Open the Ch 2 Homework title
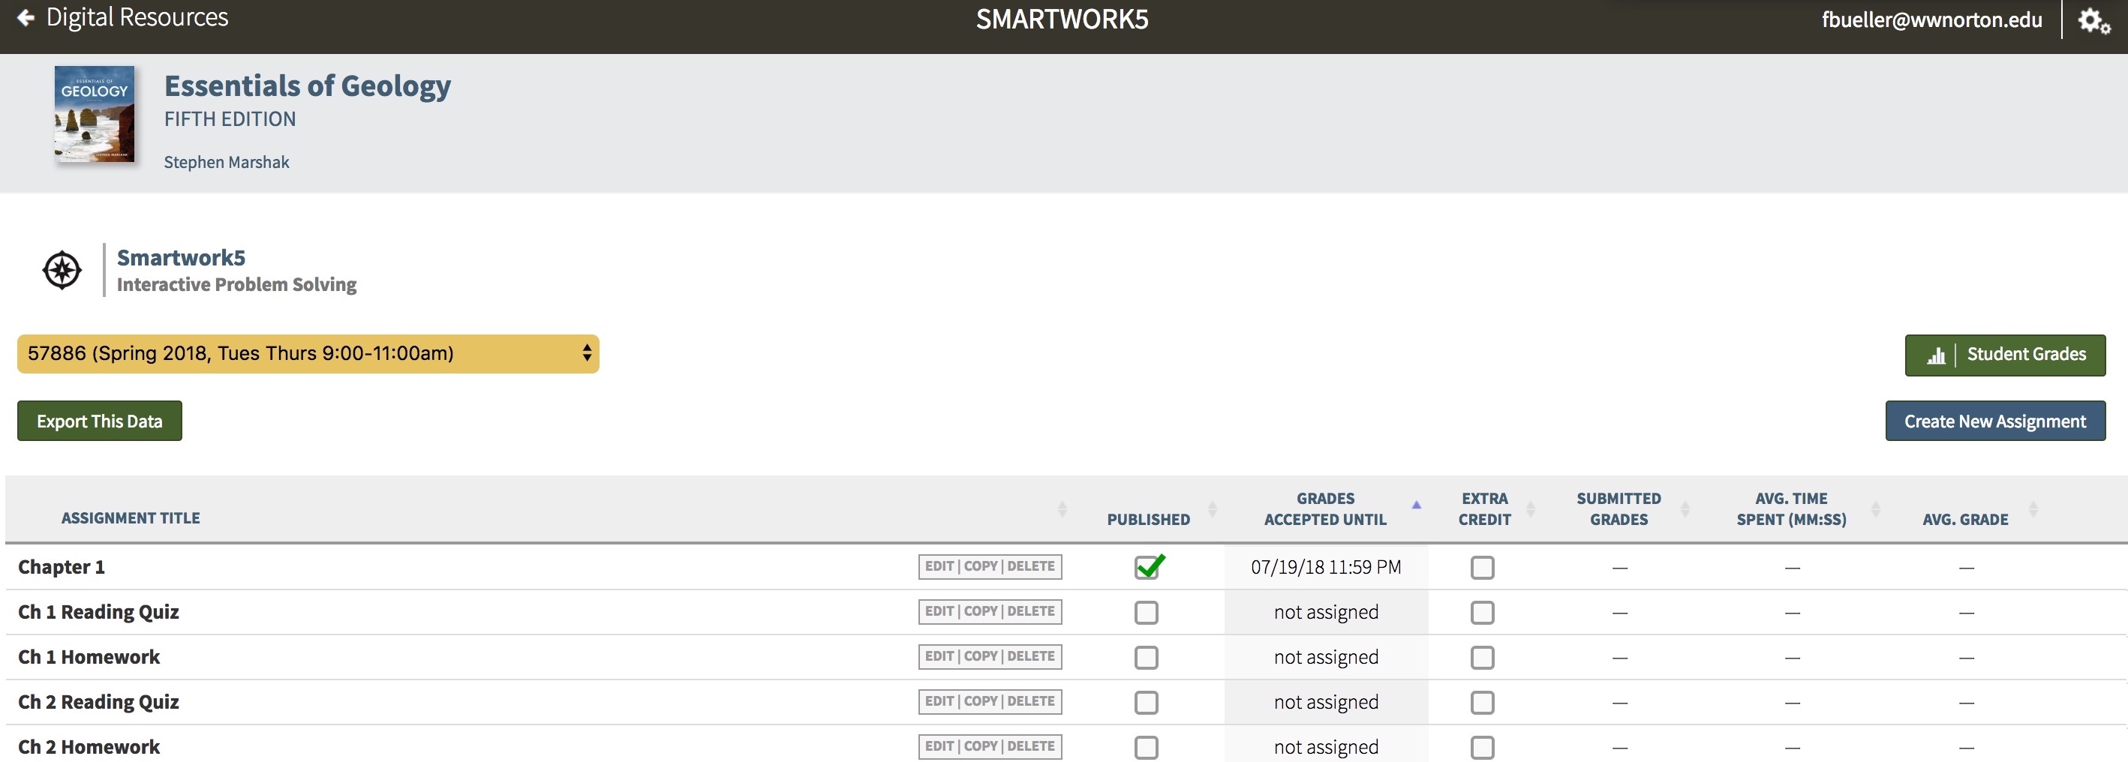Screen dimensions: 2128x762 89,747
